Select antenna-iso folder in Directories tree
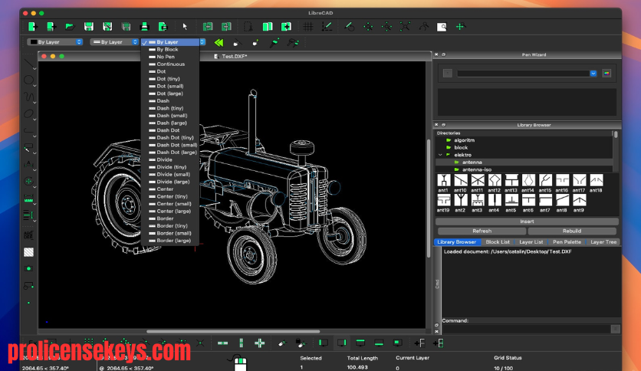This screenshot has width=641, height=371. point(477,169)
